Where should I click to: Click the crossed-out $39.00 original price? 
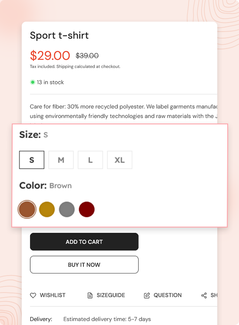point(87,55)
